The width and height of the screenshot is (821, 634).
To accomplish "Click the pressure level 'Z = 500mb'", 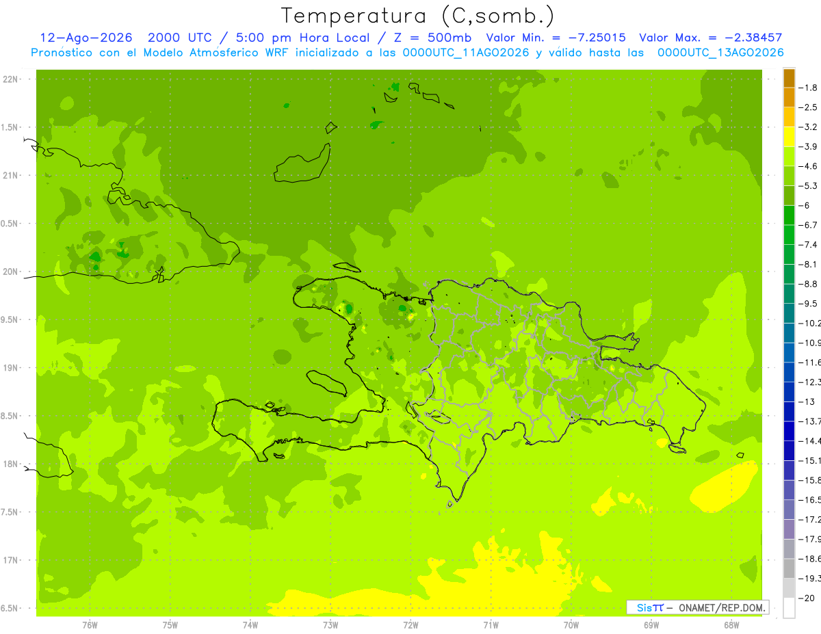I will tap(432, 38).
